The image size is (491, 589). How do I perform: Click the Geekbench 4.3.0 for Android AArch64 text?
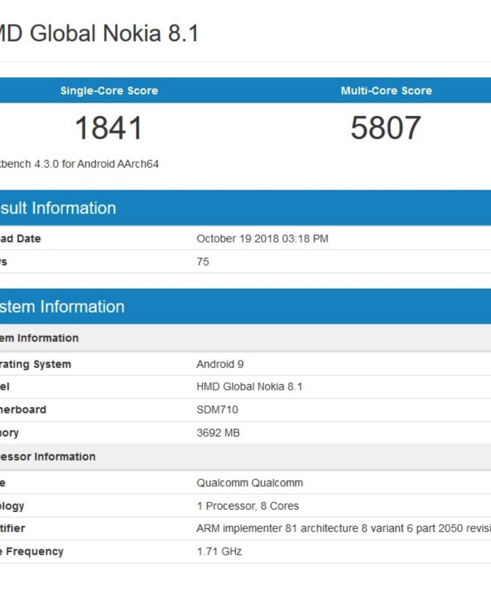[x=79, y=164]
